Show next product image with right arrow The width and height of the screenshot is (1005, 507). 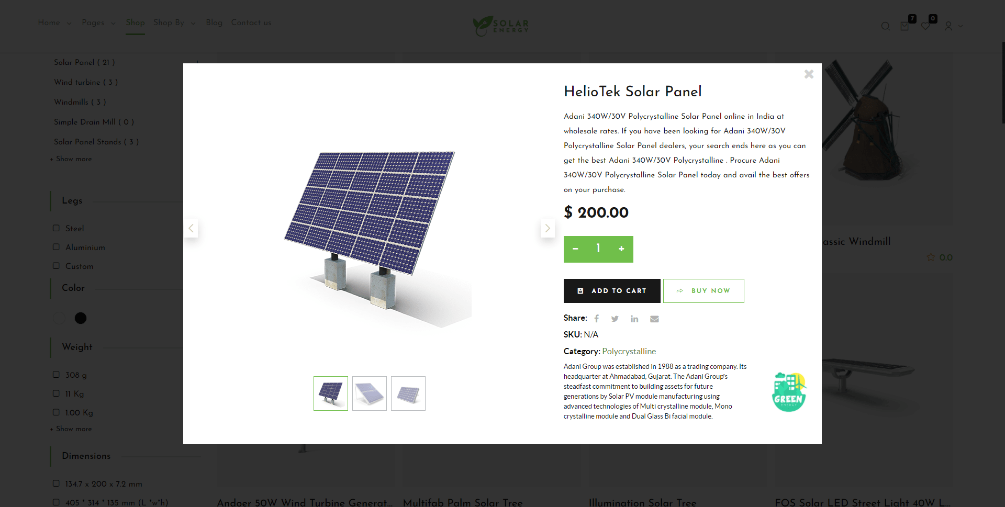548,228
